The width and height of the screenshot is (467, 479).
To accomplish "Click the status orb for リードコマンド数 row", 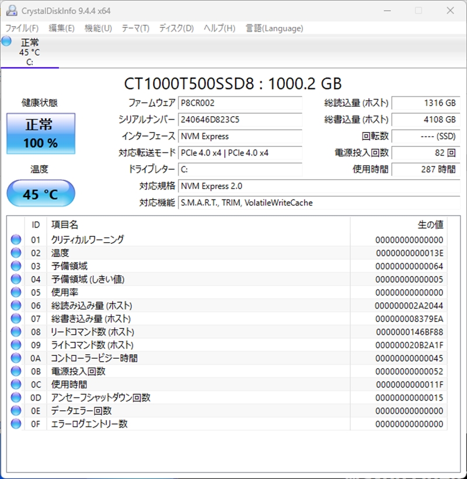I will 16,332.
